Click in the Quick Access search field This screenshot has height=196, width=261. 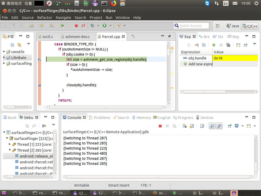coord(191,26)
